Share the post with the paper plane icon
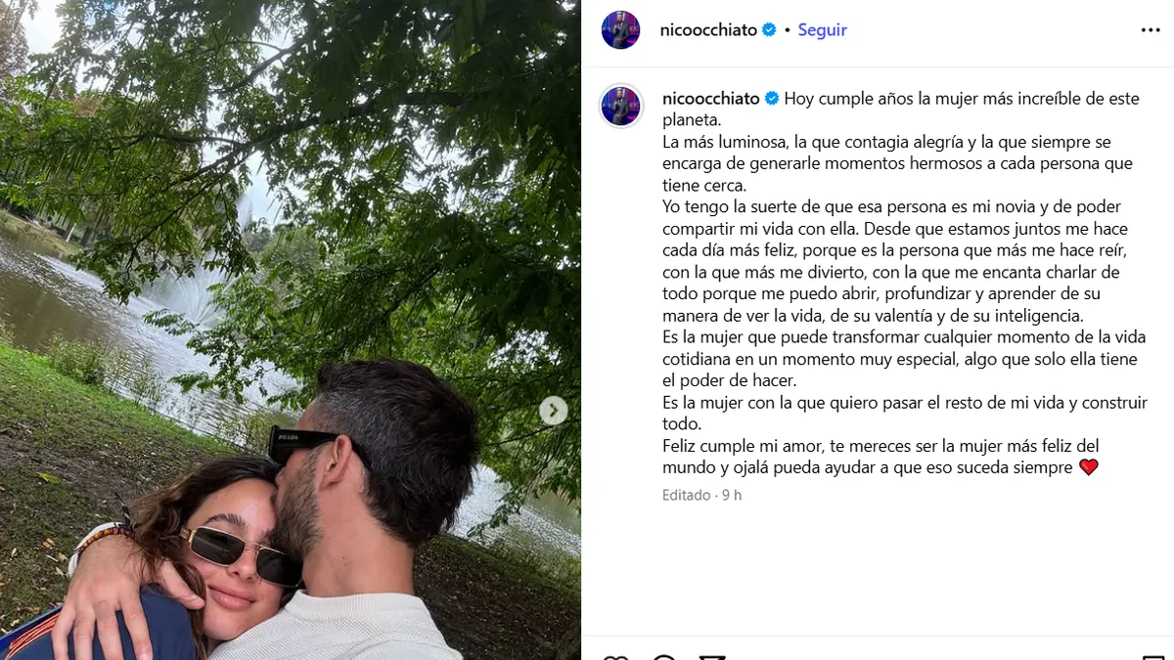This screenshot has width=1174, height=660. 712,657
